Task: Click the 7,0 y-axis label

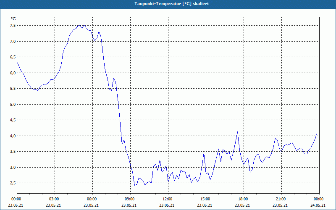Action: click(13, 41)
